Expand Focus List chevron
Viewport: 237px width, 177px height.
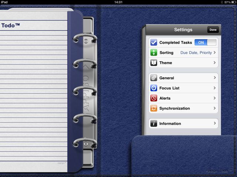(215, 88)
